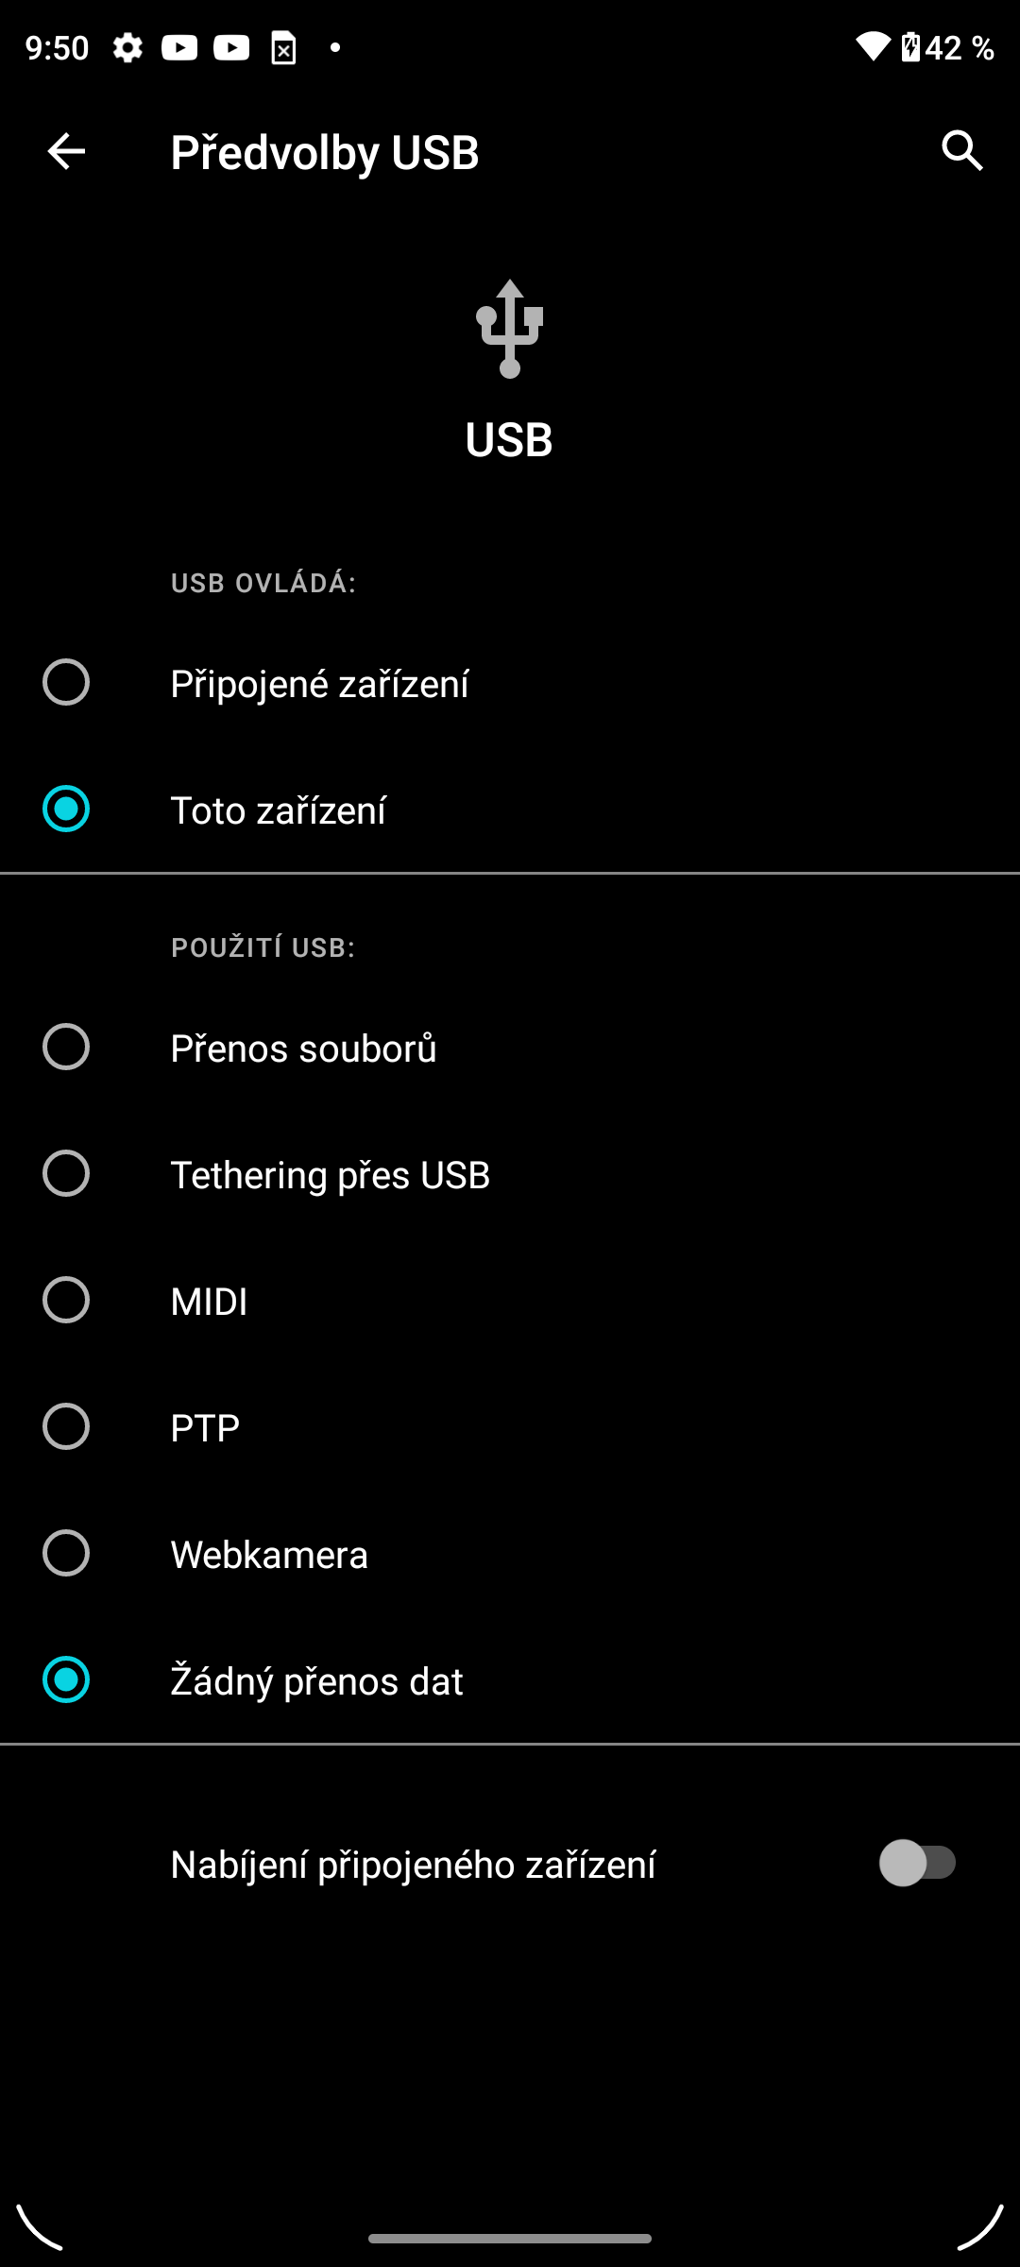Open search in USB preferences
This screenshot has width=1020, height=2267.
pyautogui.click(x=961, y=151)
